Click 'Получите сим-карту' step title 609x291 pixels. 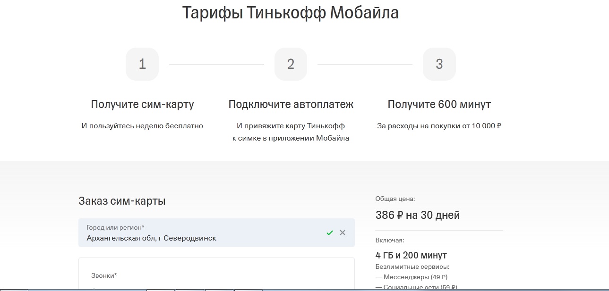[x=142, y=104]
